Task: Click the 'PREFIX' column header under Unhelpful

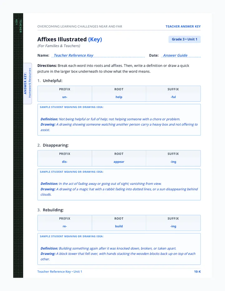Action: click(x=65, y=89)
